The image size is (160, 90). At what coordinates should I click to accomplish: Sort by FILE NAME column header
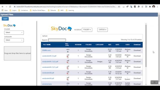click(x=47, y=44)
